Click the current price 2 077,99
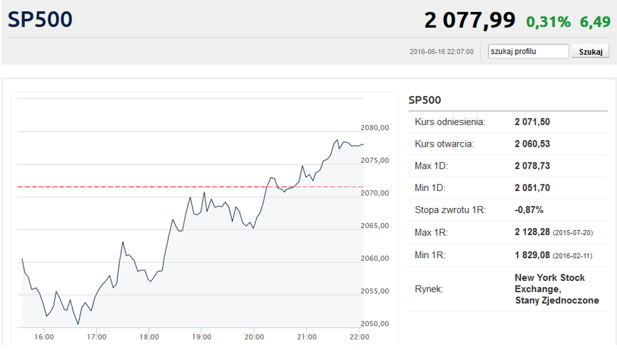Image resolution: width=617 pixels, height=350 pixels. [469, 20]
